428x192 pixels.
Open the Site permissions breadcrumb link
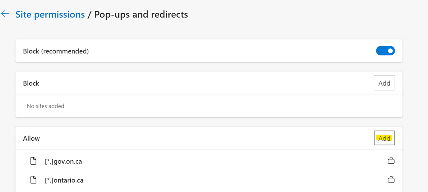tap(50, 14)
